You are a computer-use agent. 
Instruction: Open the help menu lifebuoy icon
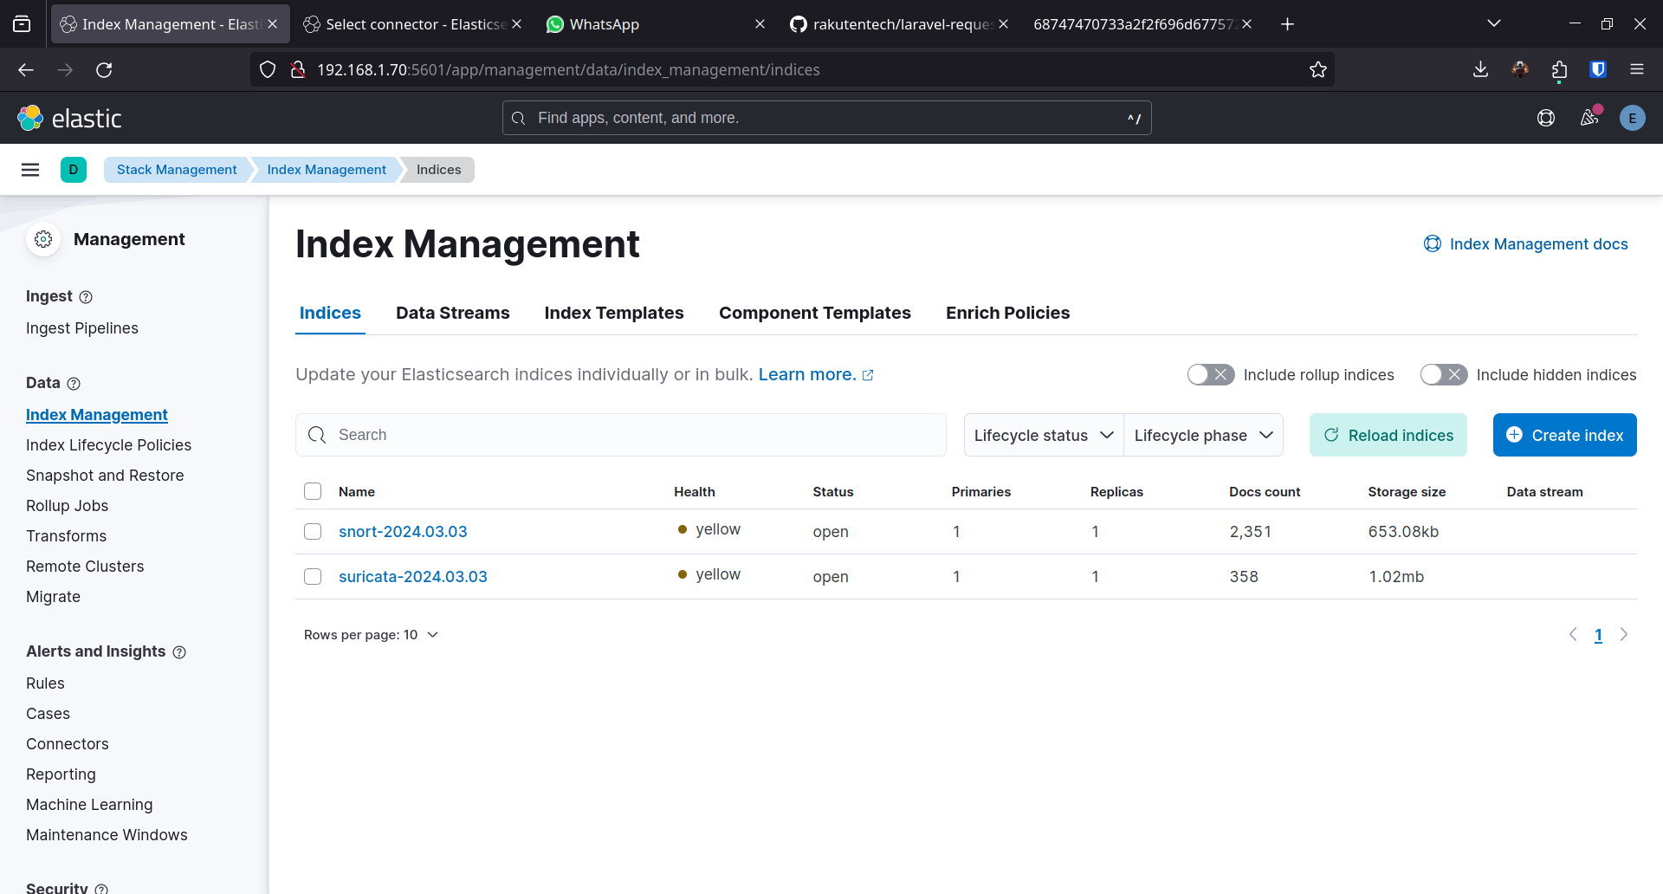[x=1545, y=118]
